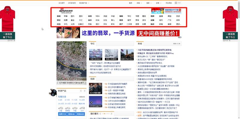
Task: Click the orange 财经 tag in news list
Action: 140,112
